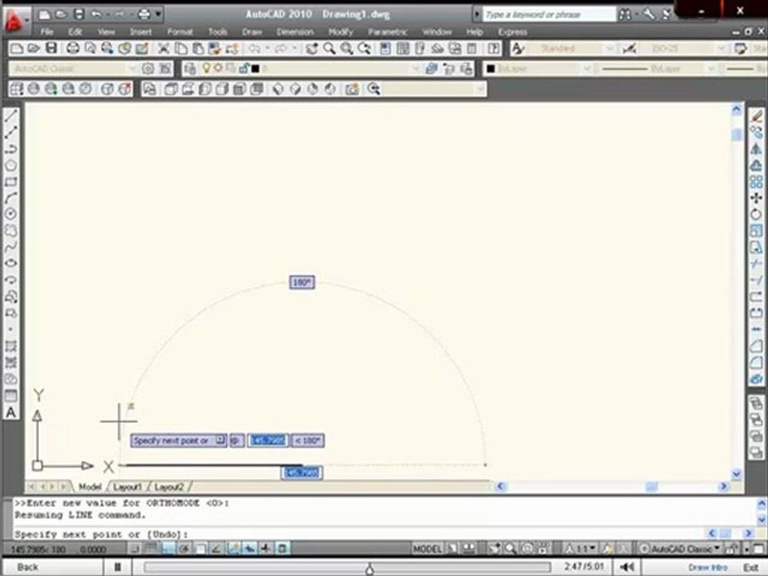The image size is (768, 576).
Task: Select the Circle tool in Draw toolbar
Action: 11,214
